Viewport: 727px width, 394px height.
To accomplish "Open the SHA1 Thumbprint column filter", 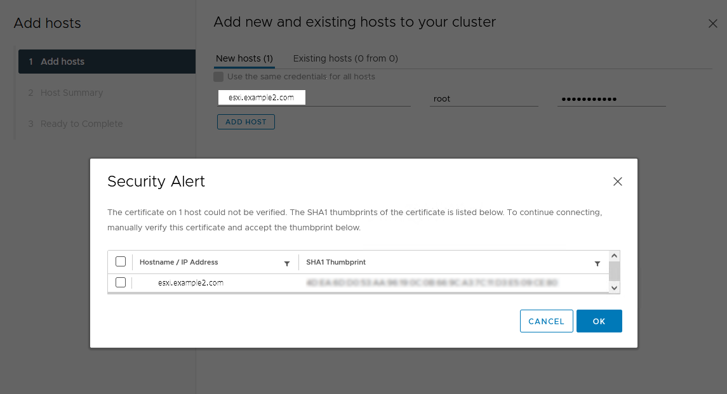I will (597, 263).
